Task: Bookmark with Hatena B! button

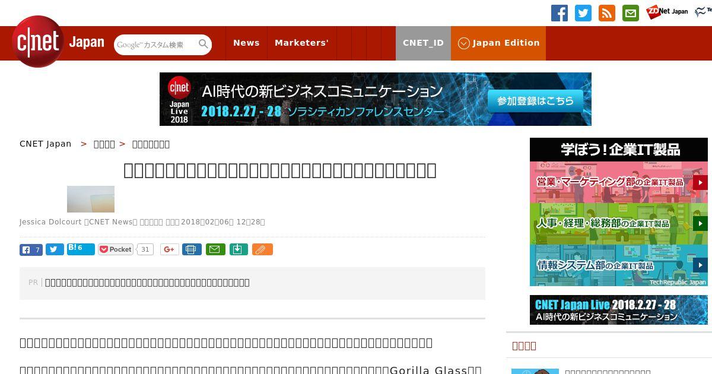Action: click(x=81, y=249)
